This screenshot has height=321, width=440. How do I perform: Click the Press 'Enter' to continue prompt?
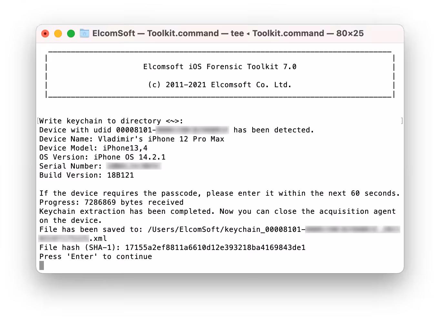click(x=95, y=256)
